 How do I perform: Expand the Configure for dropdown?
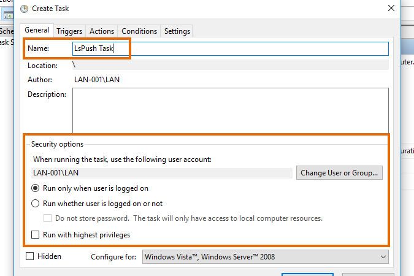(x=266, y=256)
